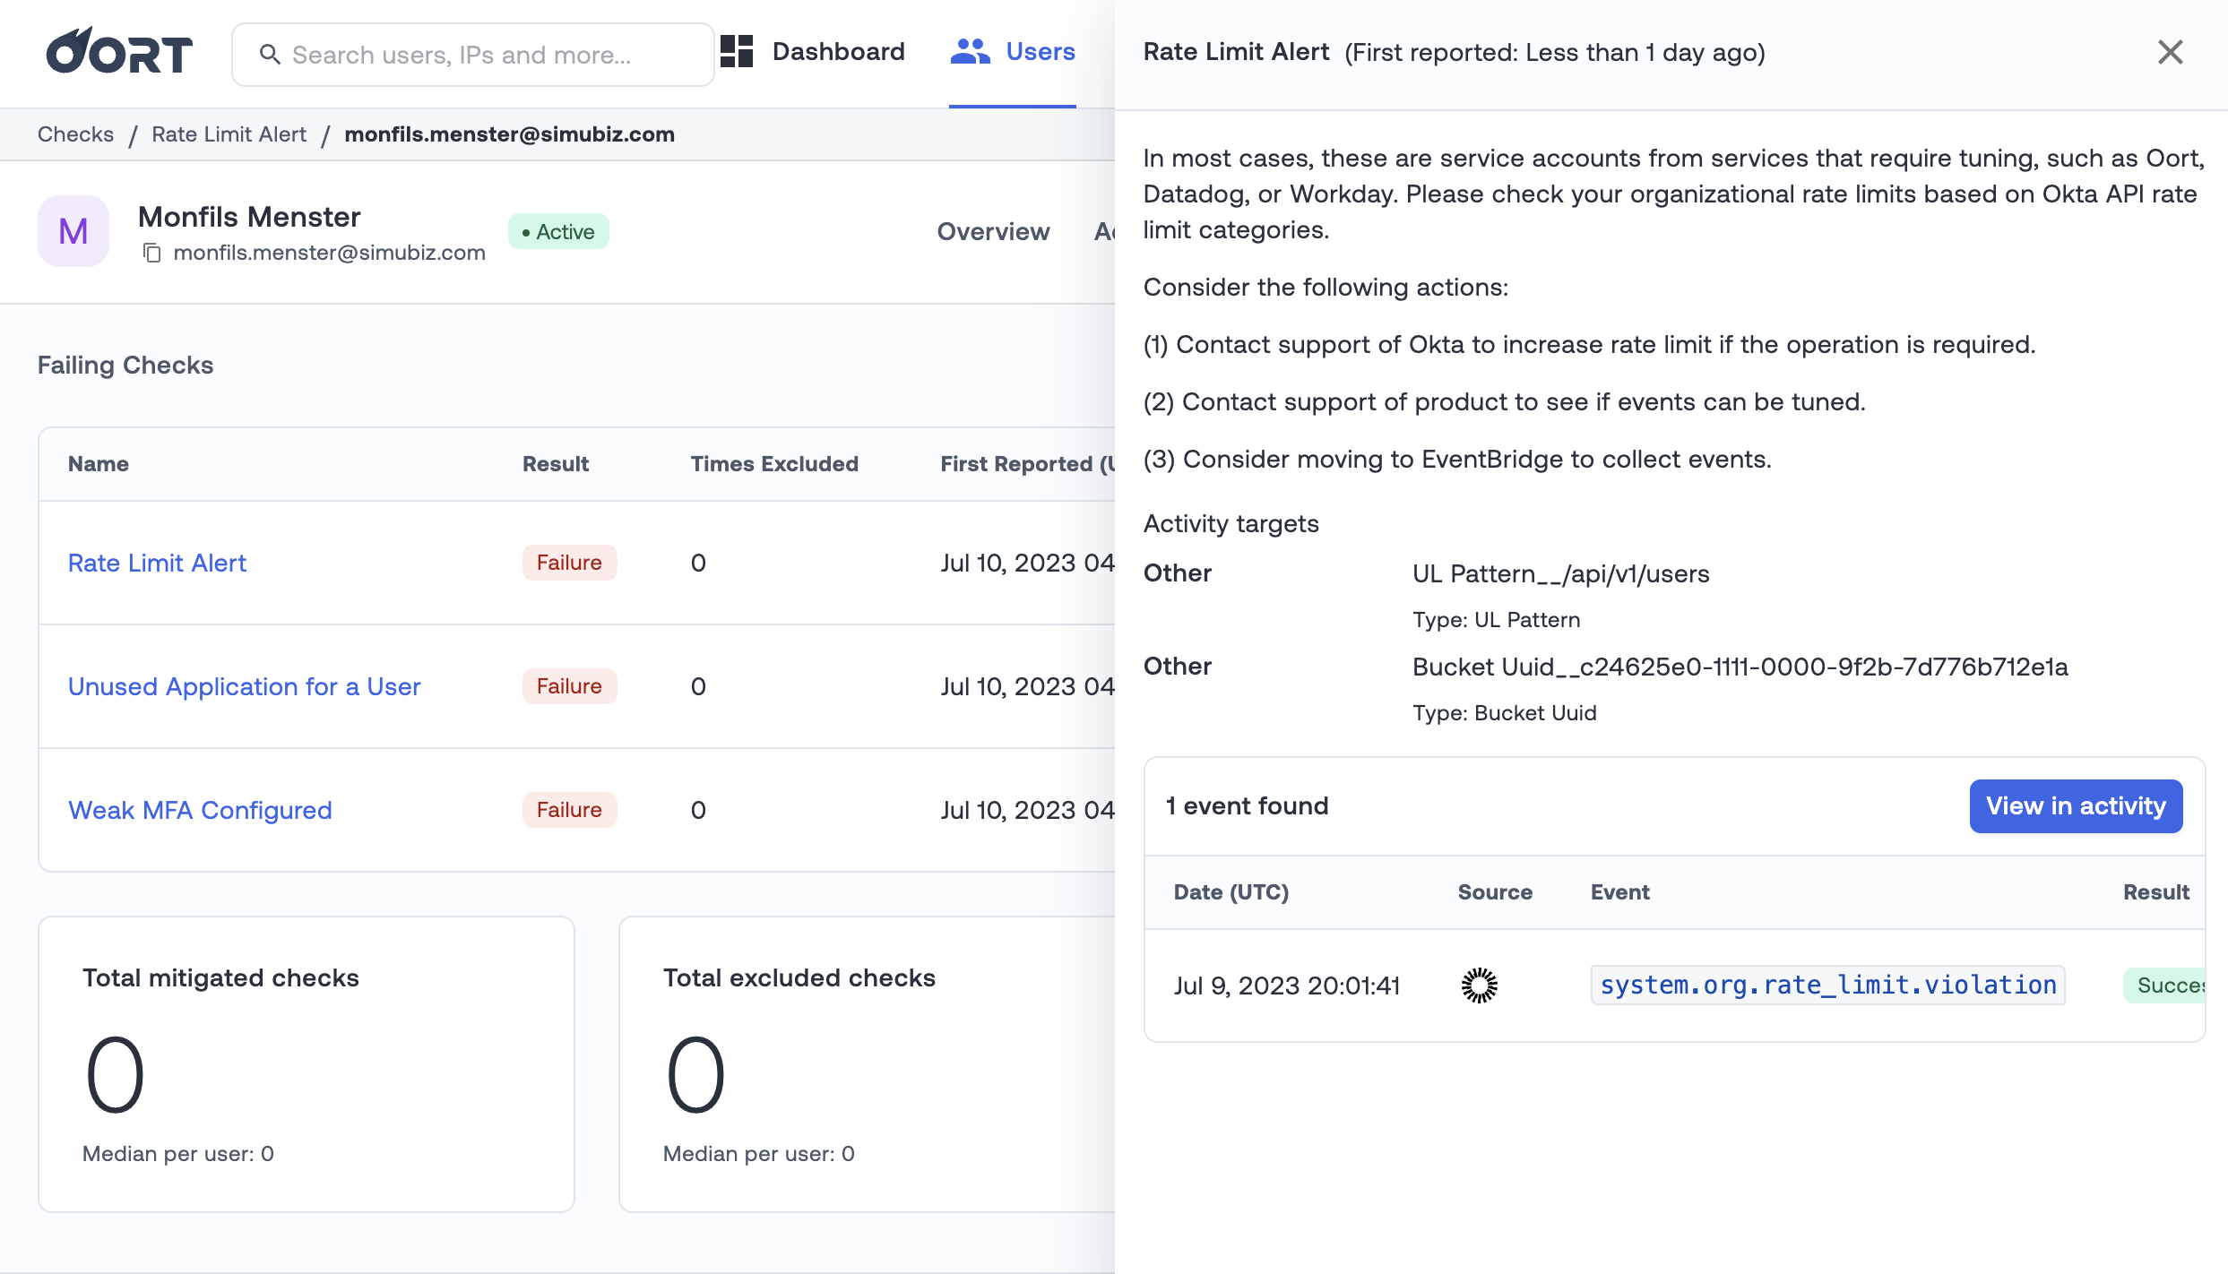Open the Dashboard tab
This screenshot has height=1274, width=2228.
(x=838, y=52)
